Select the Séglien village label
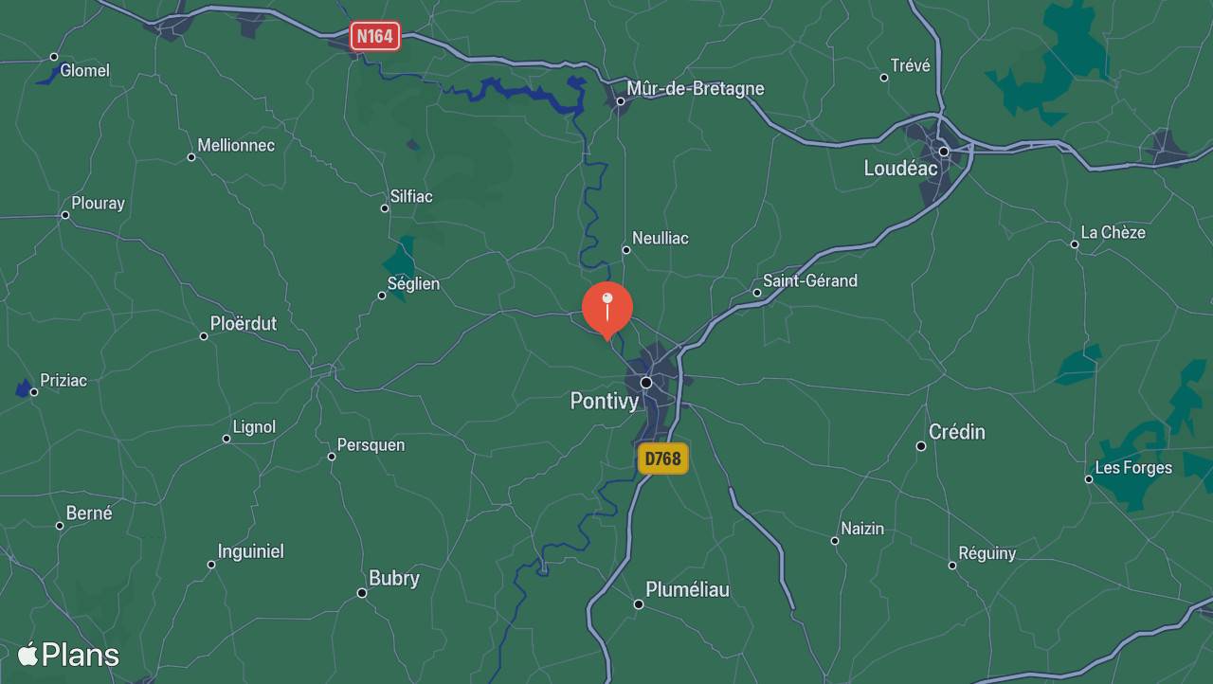This screenshot has width=1213, height=684. 413,283
